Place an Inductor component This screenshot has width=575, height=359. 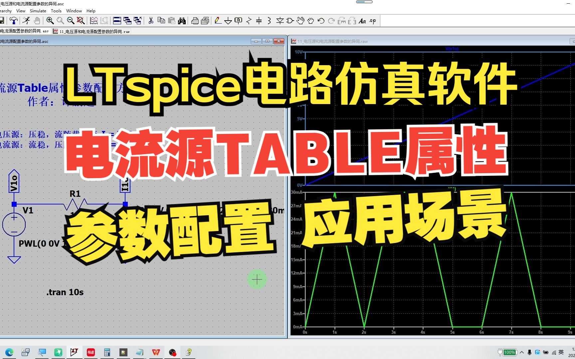tap(269, 21)
